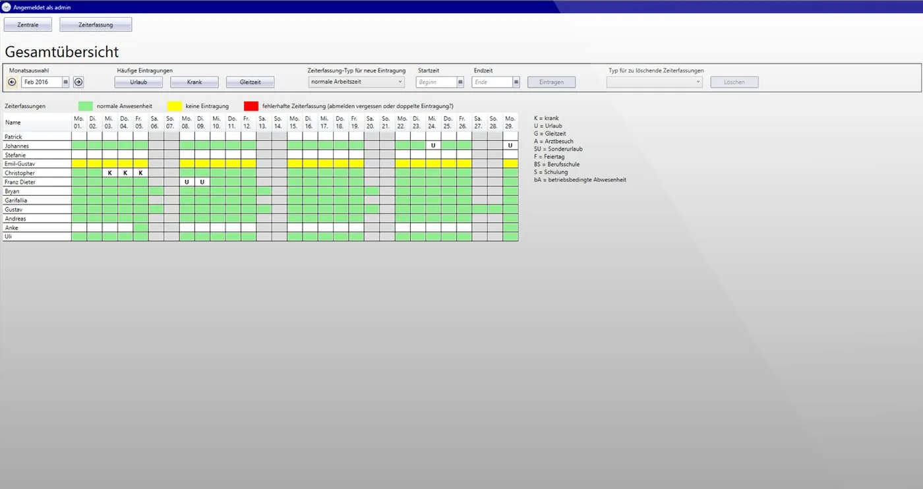Advance to the next month with the right arrow
This screenshot has height=489, width=923.
(78, 82)
